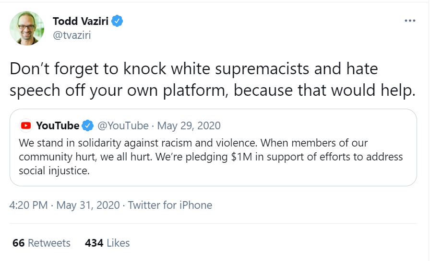Select the main tweet text paragraph
Image resolution: width=430 pixels, height=261 pixels.
click(211, 79)
